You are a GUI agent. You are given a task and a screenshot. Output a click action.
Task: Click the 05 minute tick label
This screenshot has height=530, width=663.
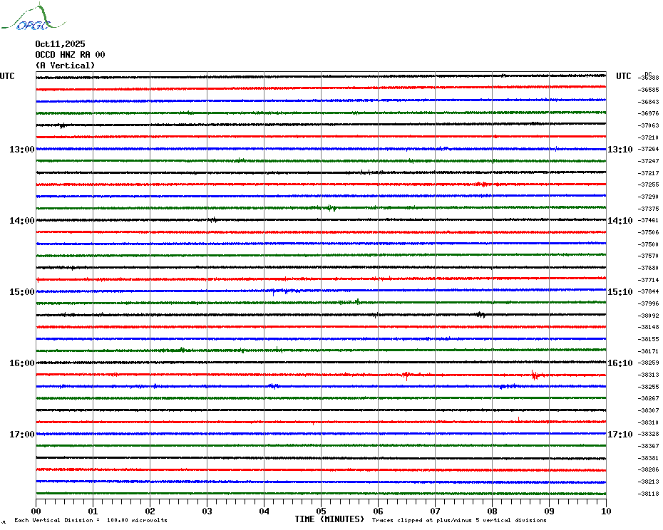[x=321, y=511]
